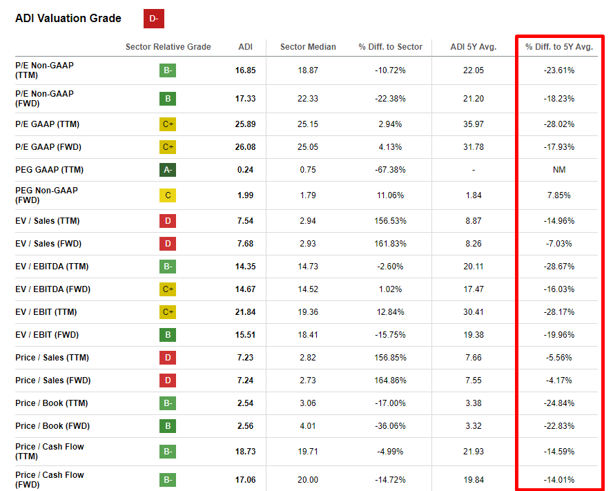Click the -14.01% value in Price / Cash Flow (FWD) row

[559, 480]
